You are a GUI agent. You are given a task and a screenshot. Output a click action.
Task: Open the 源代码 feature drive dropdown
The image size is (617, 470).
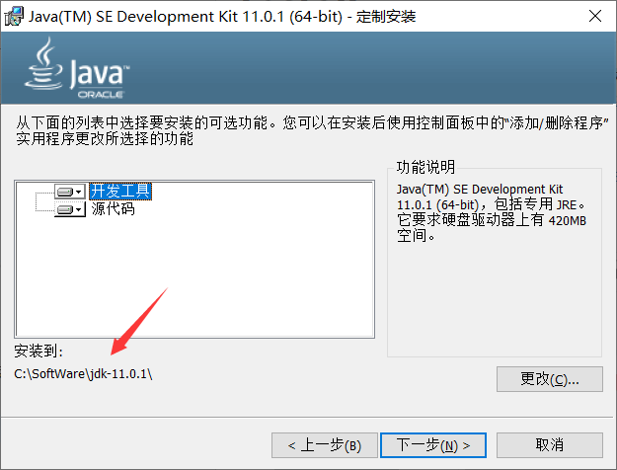pos(70,209)
